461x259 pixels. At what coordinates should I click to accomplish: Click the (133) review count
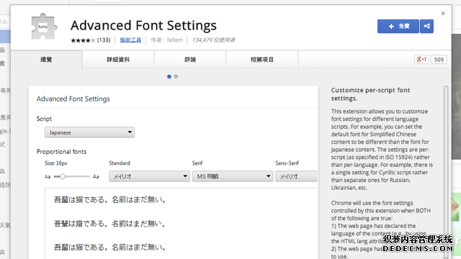104,40
